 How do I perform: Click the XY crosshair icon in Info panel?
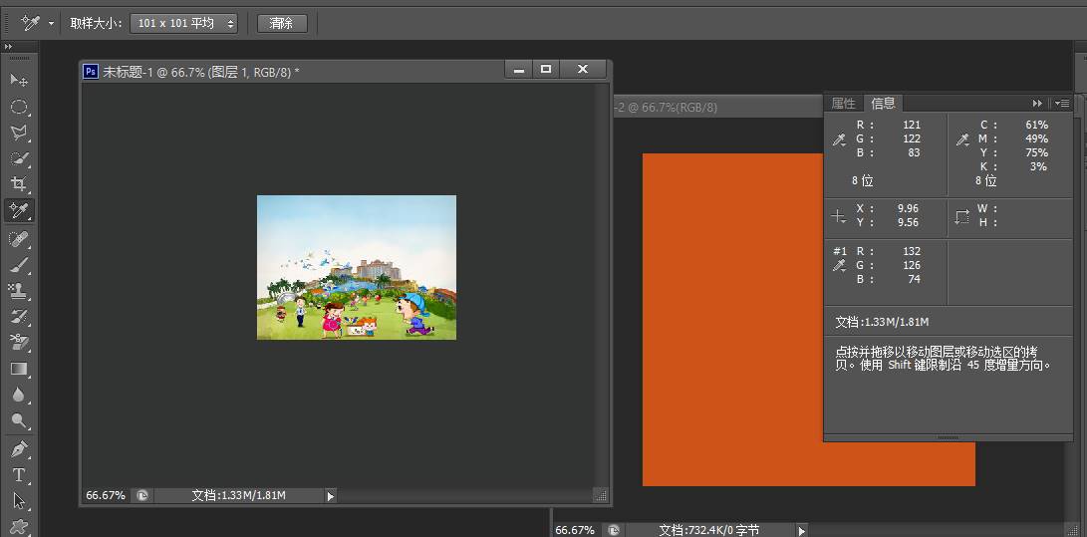[x=839, y=216]
